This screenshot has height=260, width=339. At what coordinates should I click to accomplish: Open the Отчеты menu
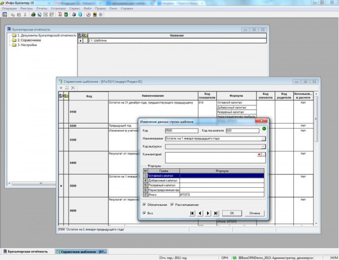(x=41, y=8)
